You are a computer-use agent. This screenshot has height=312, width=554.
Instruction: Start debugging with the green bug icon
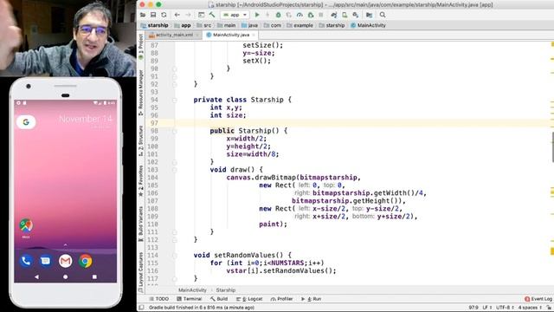pos(279,15)
